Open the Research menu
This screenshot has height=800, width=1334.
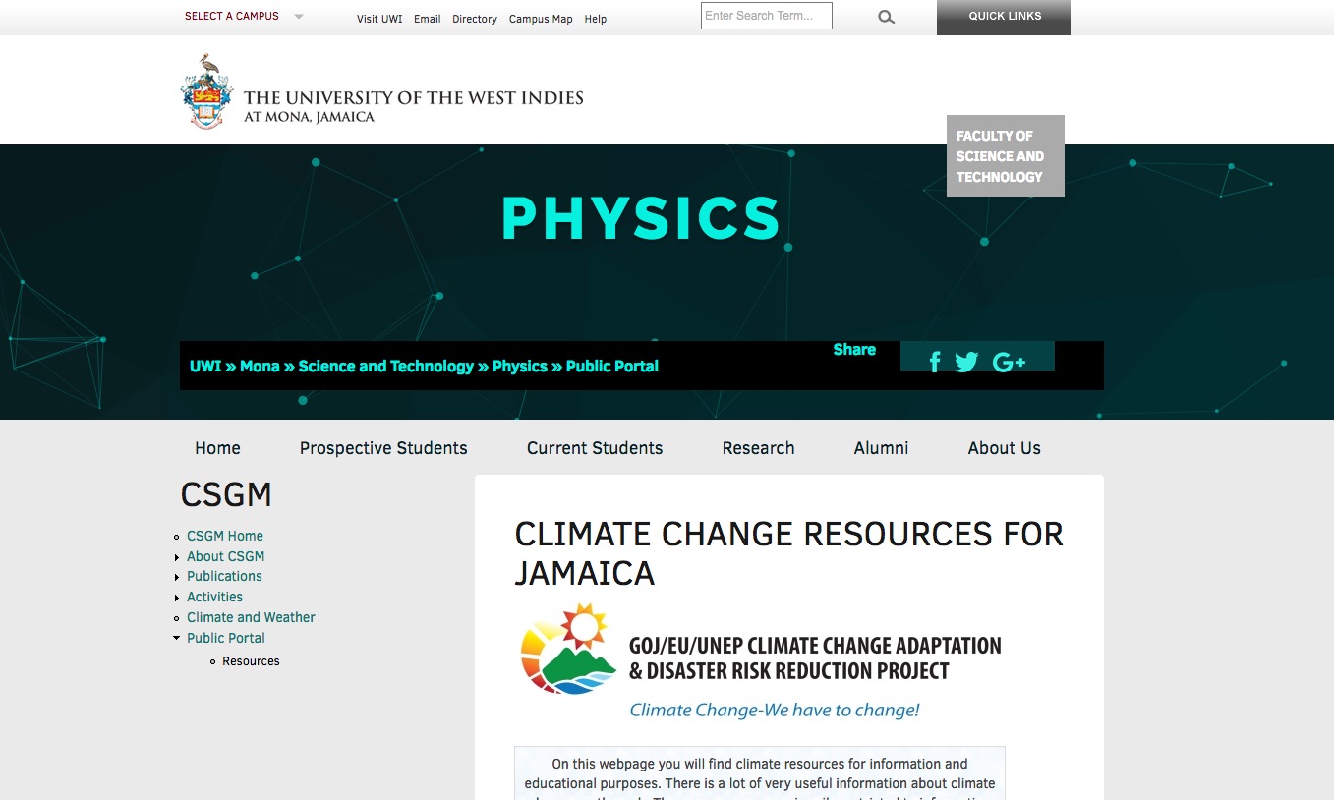point(758,448)
